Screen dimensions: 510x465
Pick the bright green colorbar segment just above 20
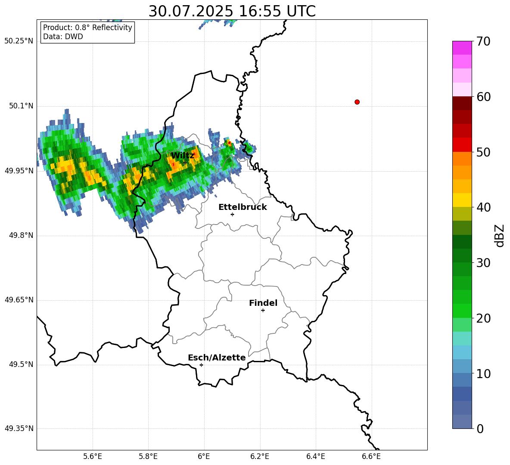tap(462, 311)
